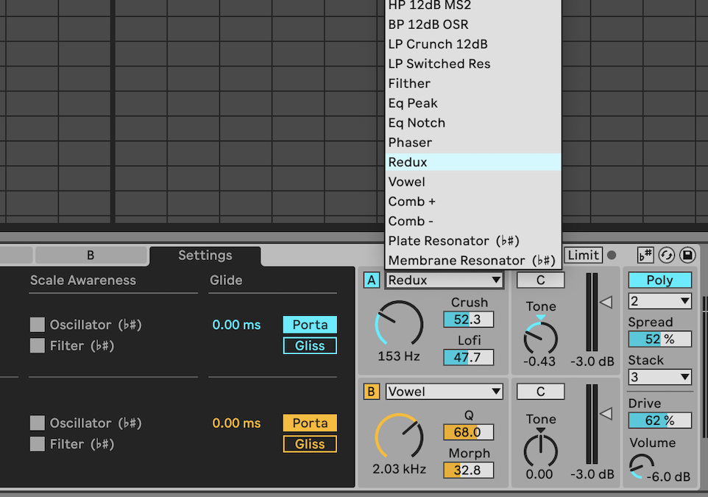Screen dimensions: 708x497
Task: Click the orange B filter activator square
Action: (372, 391)
